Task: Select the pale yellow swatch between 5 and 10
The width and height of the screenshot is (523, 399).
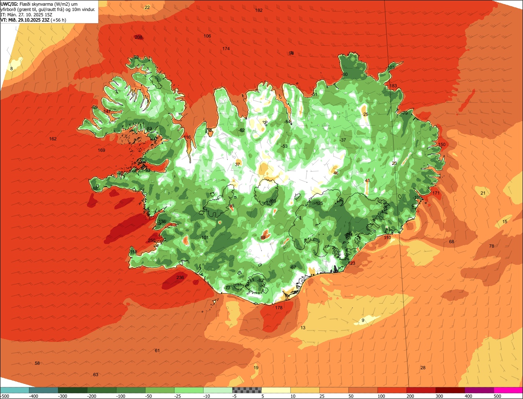Action: pyautogui.click(x=276, y=390)
